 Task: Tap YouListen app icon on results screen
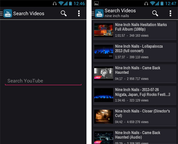tap(99, 13)
